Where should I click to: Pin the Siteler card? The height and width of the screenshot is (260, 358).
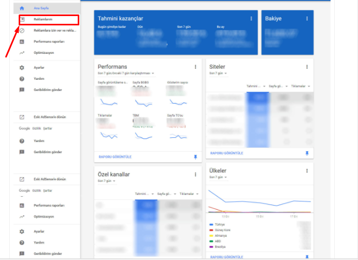pyautogui.click(x=307, y=153)
